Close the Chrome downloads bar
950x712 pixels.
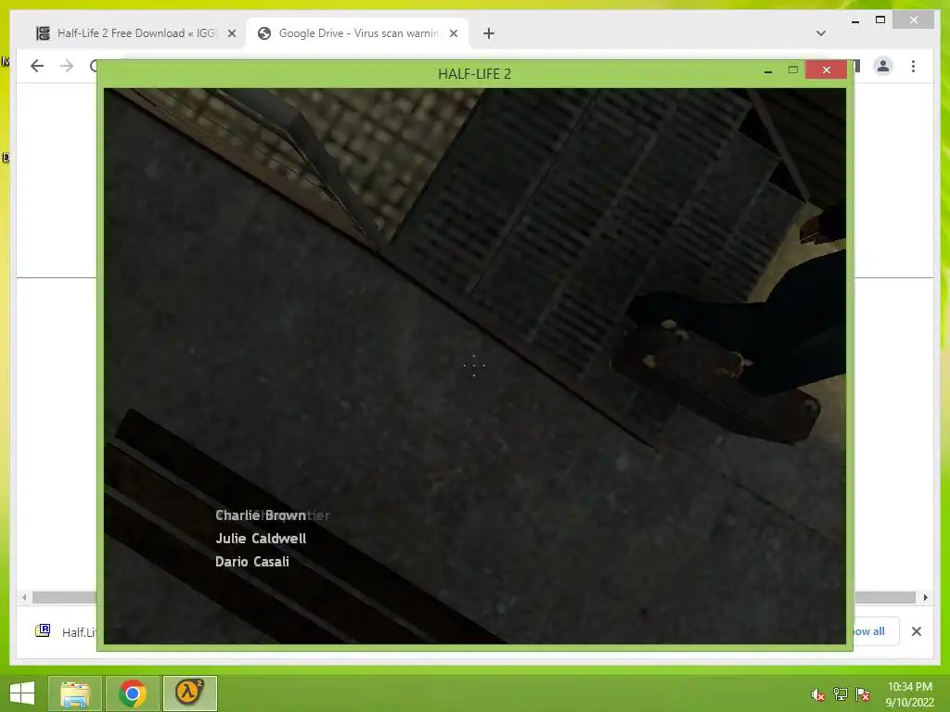(916, 631)
